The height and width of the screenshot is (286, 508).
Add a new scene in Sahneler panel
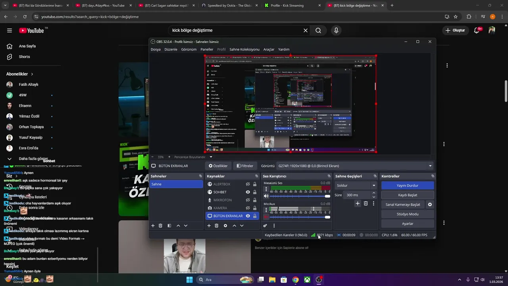[x=153, y=226]
